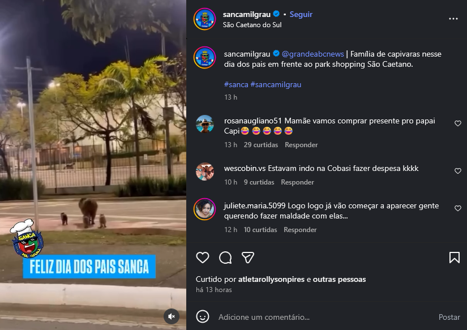Reply to wescobin.vs's comment

pyautogui.click(x=297, y=182)
